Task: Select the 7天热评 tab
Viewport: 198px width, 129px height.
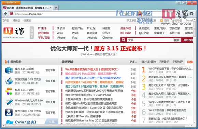Action: click(178, 62)
